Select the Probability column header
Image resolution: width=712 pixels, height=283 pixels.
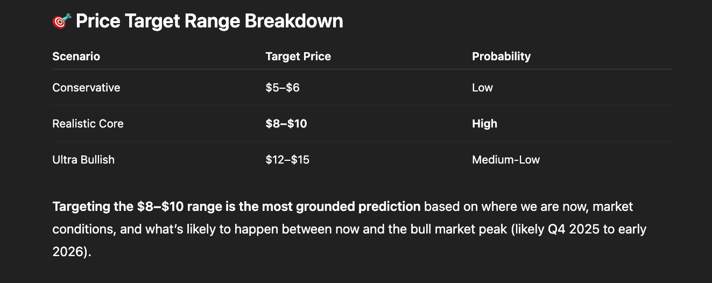coord(501,56)
